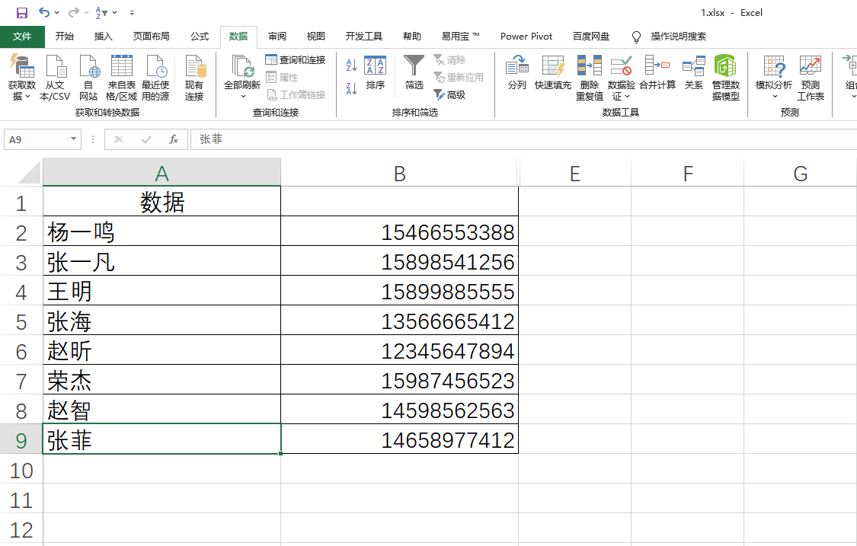Select column A header
Screen dimensions: 857x546
pyautogui.click(x=161, y=174)
